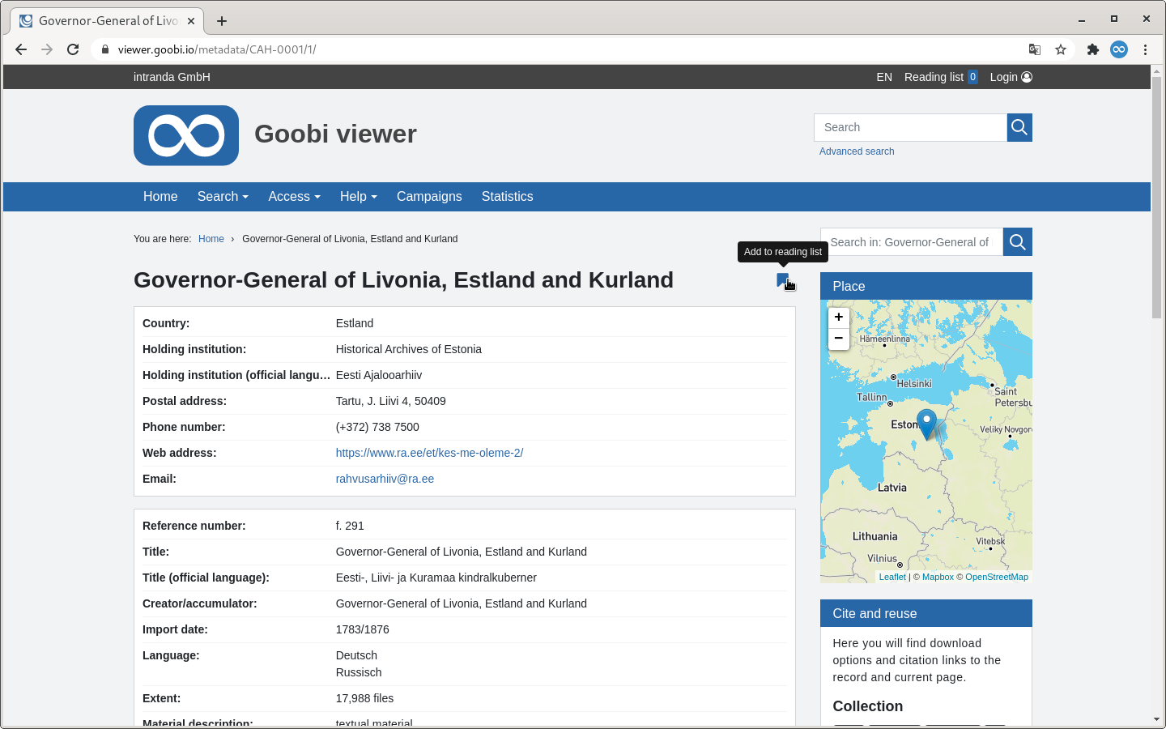Zoom in on the Place map
Viewport: 1166px width, 729px height.
(x=839, y=318)
